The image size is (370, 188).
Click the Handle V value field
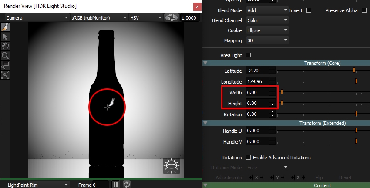pyautogui.click(x=257, y=141)
